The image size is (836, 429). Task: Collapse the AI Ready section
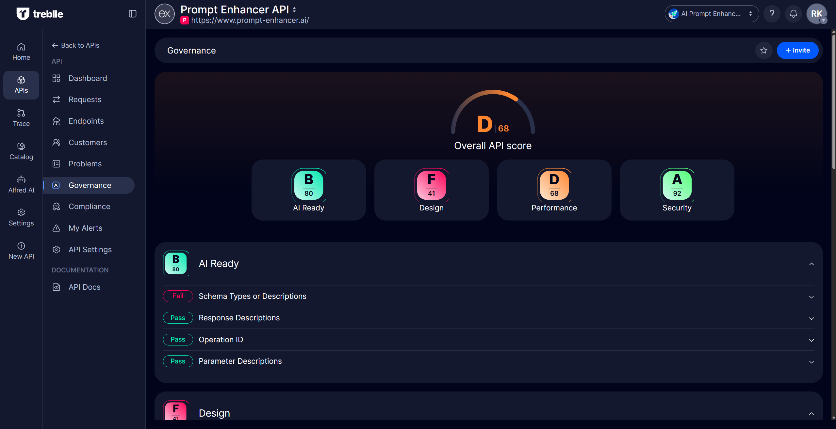pos(811,264)
